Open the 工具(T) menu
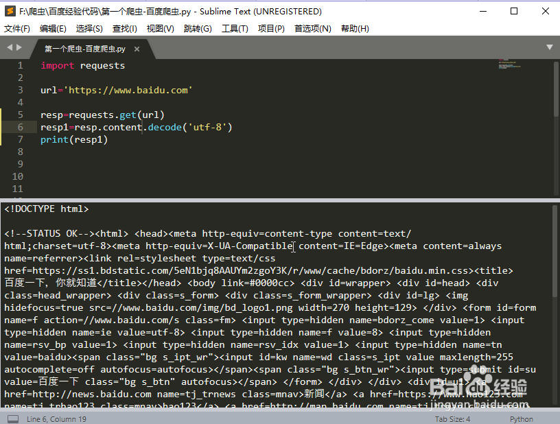 tap(235, 29)
